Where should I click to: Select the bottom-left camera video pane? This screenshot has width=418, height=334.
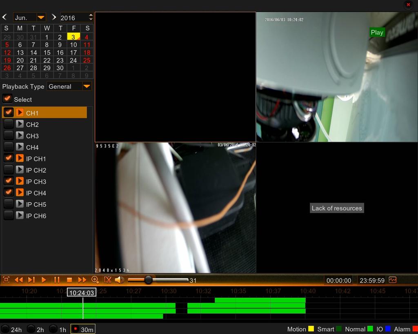(175, 208)
